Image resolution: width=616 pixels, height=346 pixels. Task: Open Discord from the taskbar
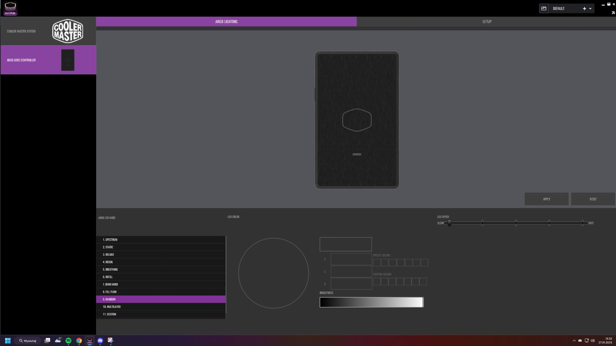(x=100, y=341)
